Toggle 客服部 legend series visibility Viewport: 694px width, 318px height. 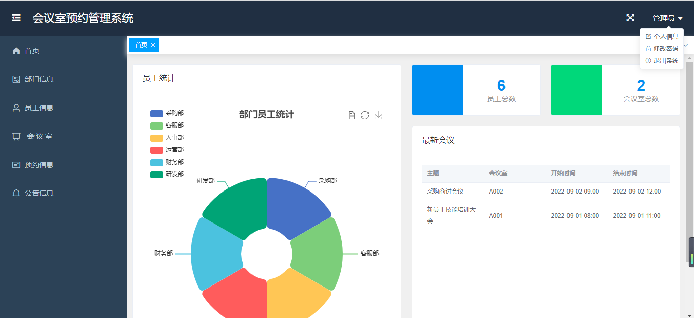tap(167, 125)
